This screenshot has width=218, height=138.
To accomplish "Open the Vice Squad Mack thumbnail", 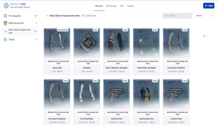I will click(x=87, y=94).
